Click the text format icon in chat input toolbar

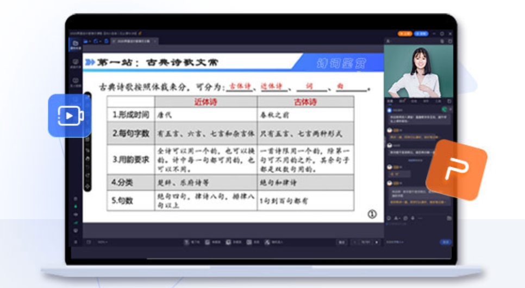click(397, 218)
